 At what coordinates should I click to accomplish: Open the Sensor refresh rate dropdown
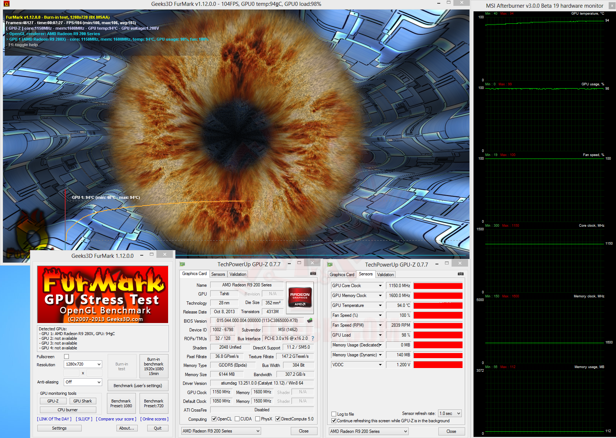tap(450, 413)
